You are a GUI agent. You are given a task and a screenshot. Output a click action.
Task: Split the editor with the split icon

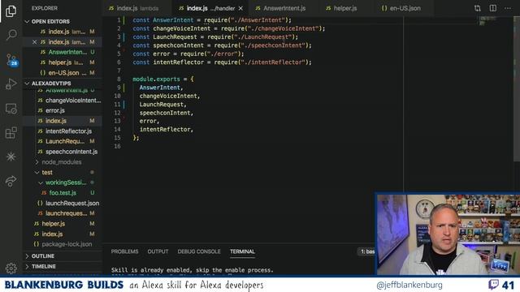click(x=493, y=8)
